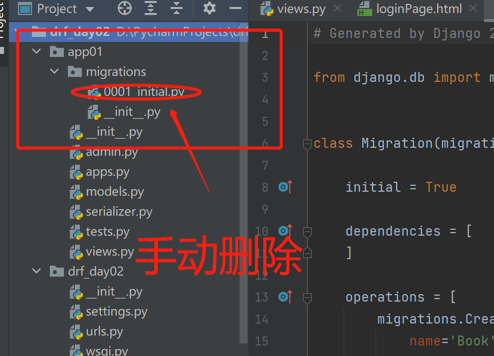Select models.py file

(x=107, y=192)
